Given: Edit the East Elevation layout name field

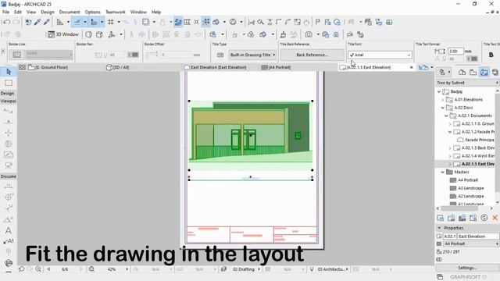Looking at the screenshot, I should pos(478,236).
